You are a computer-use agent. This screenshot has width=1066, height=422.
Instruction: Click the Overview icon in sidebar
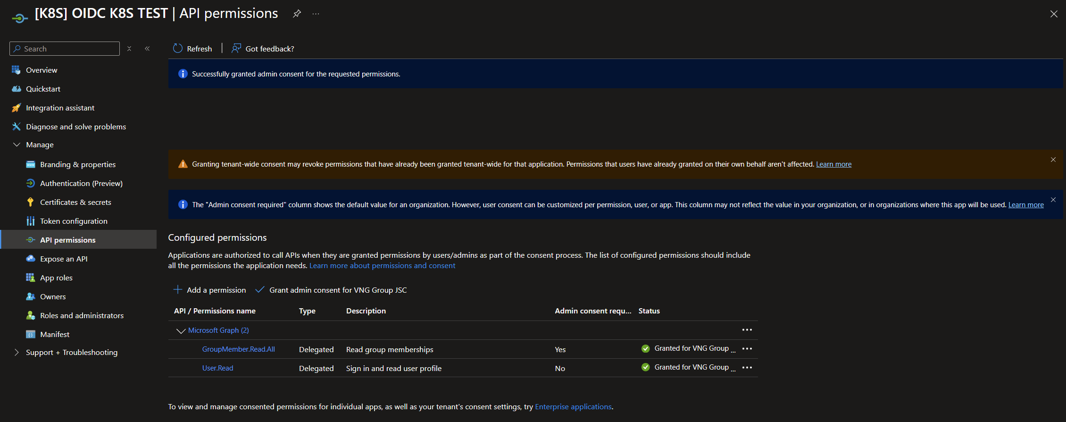point(16,70)
